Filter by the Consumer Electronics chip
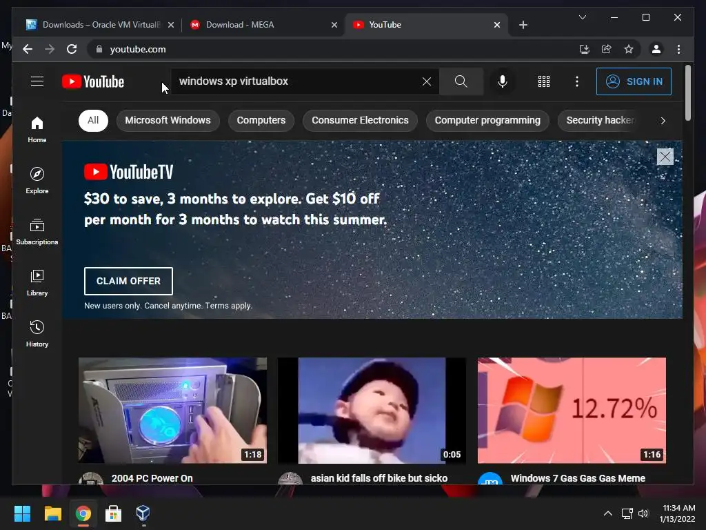 coord(360,120)
